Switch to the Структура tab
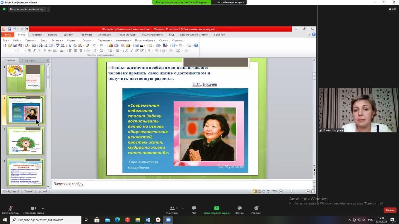The width and height of the screenshot is (399, 224). pos(29,60)
